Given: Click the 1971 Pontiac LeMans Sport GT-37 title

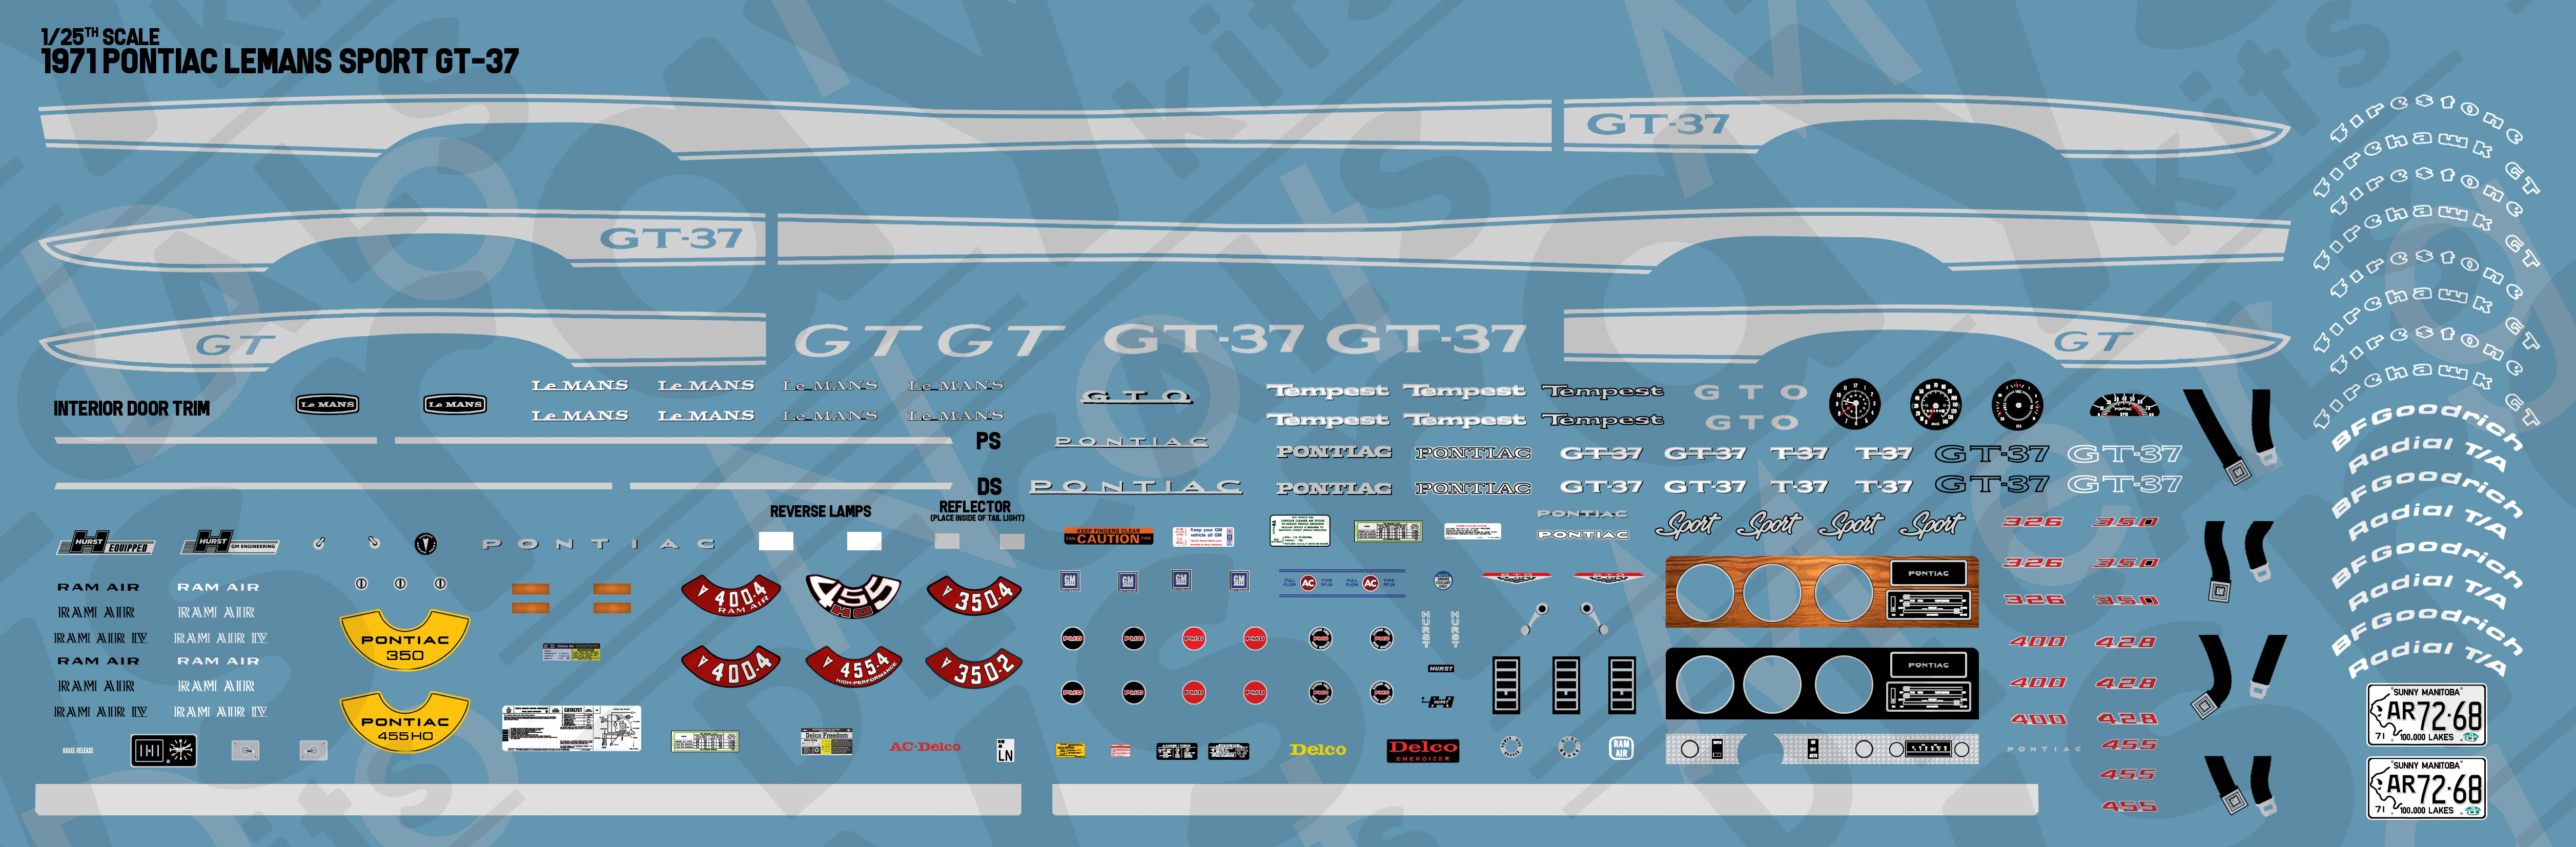Looking at the screenshot, I should (279, 61).
